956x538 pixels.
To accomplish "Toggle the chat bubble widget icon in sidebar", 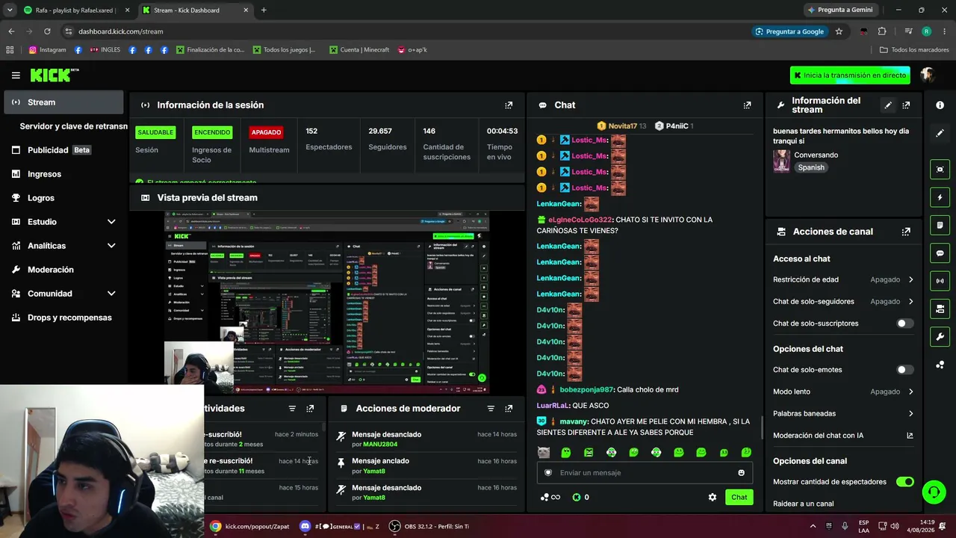I will [940, 253].
